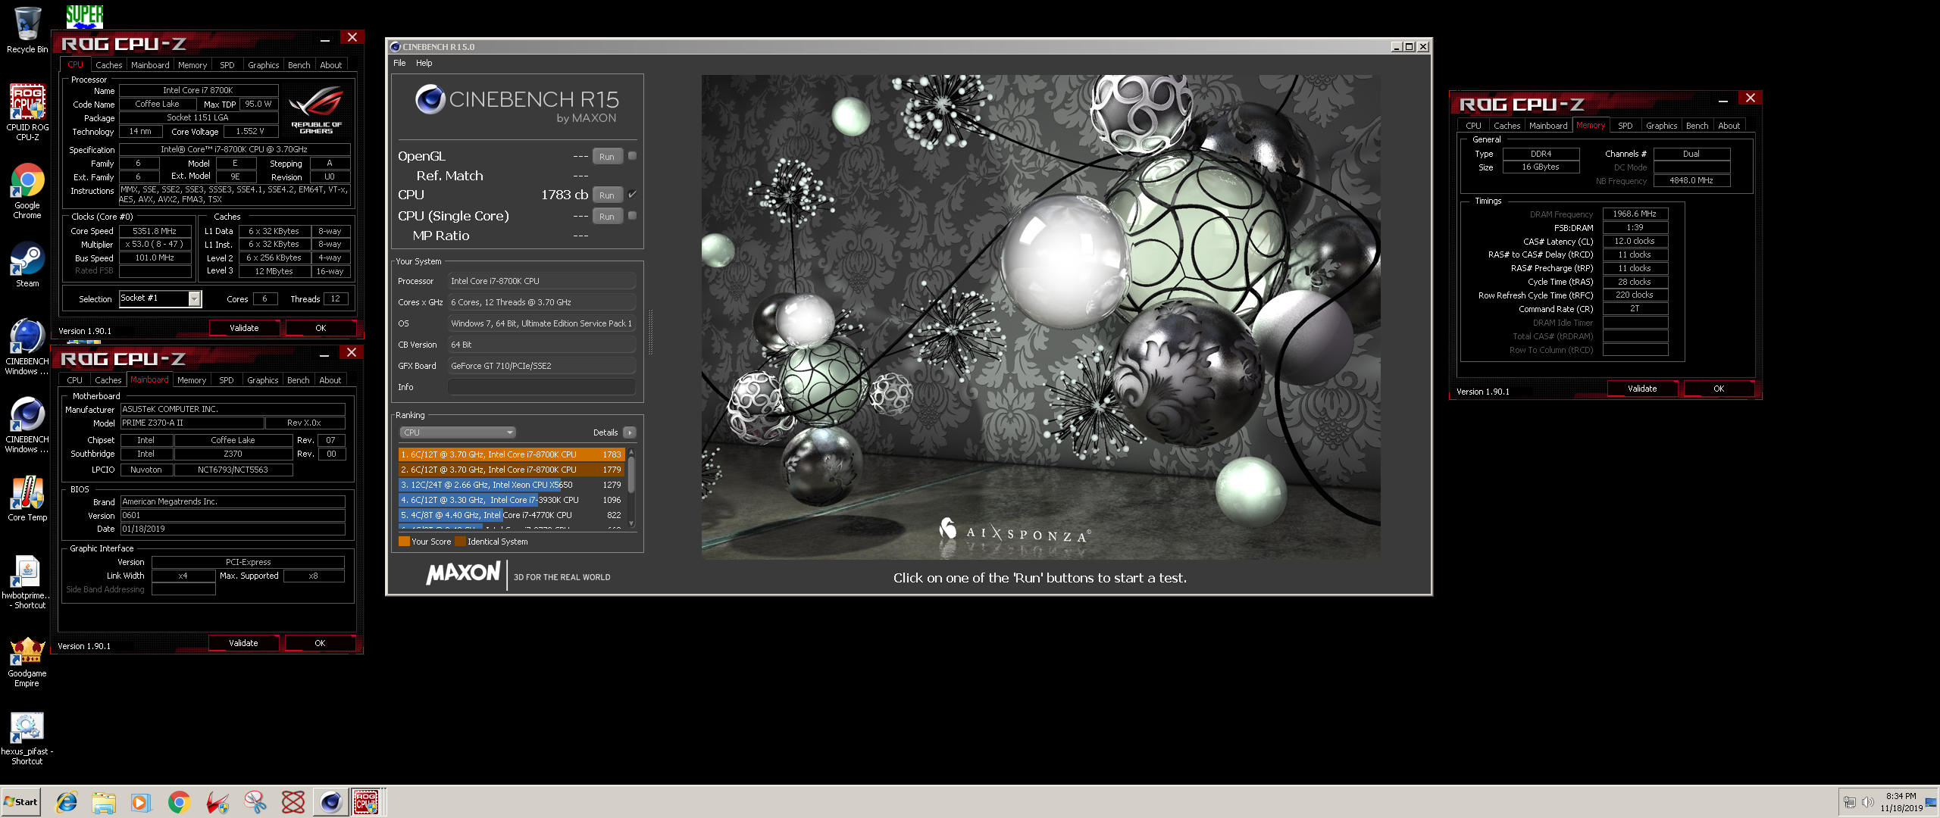Open Cinebench File menu
Viewport: 1940px width, 818px height.
399,63
